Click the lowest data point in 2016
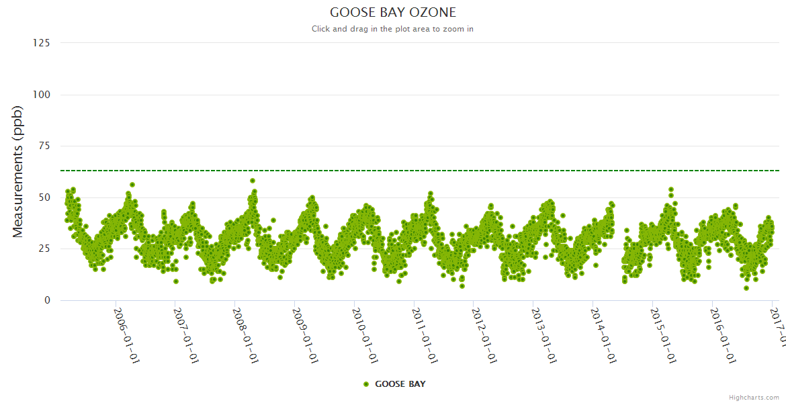This screenshot has width=786, height=403. pos(746,288)
